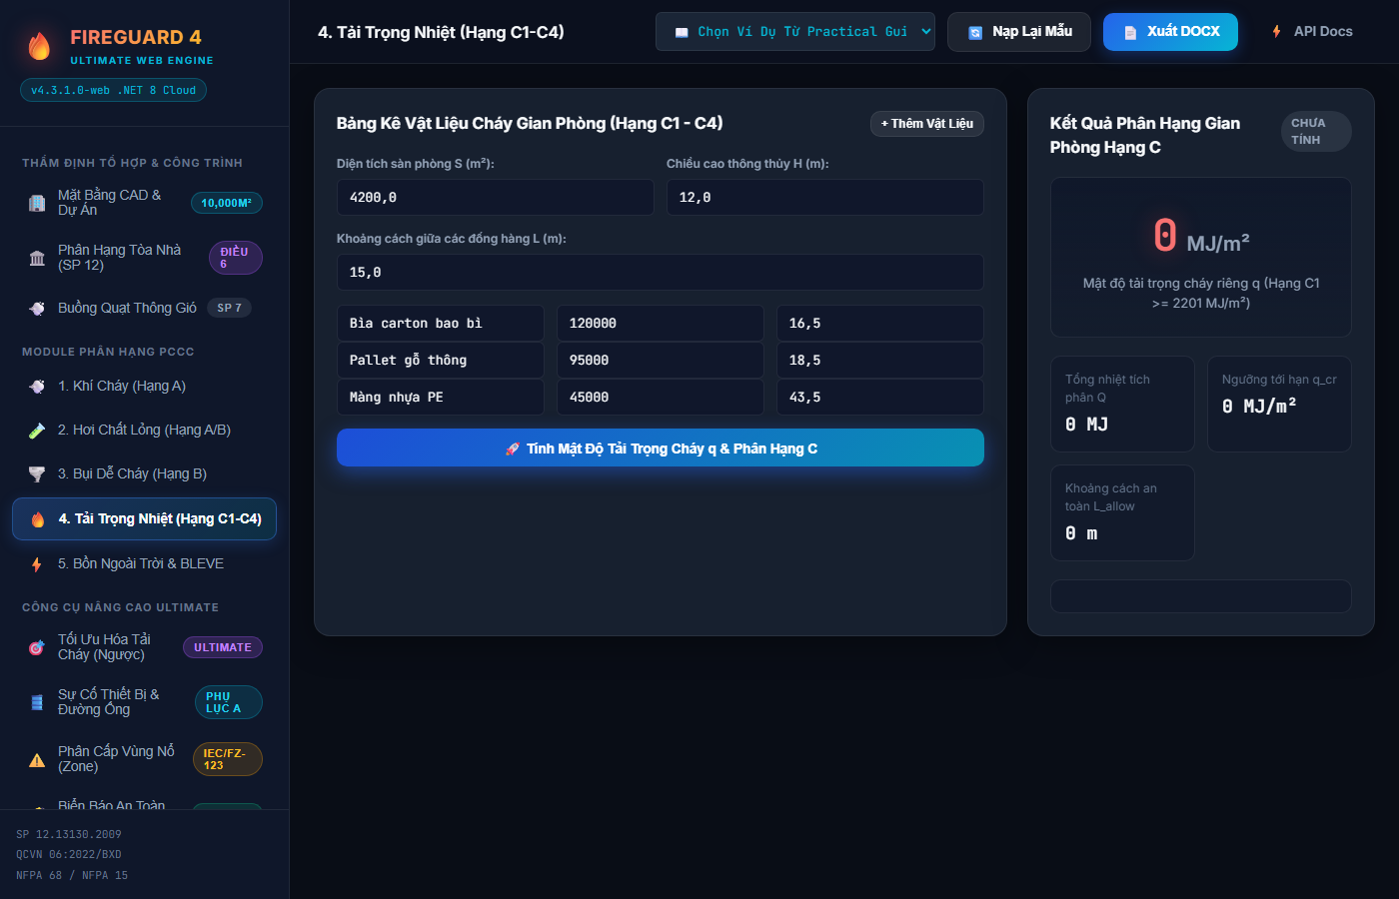Click the ventilation fan room icon
This screenshot has width=1399, height=899.
(37, 308)
